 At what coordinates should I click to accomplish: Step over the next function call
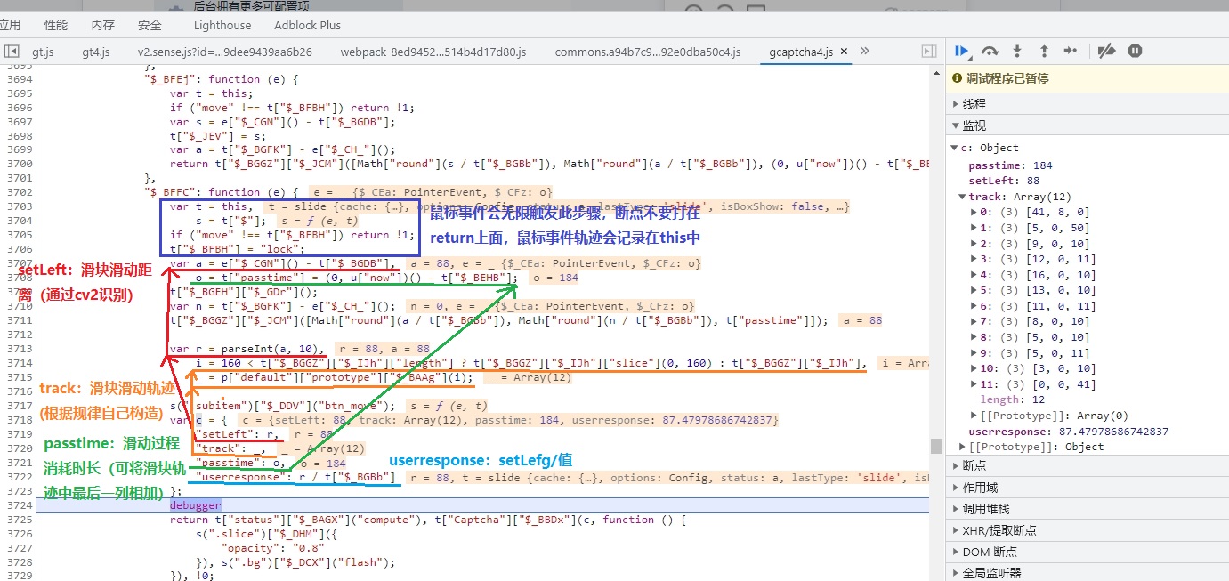(990, 52)
